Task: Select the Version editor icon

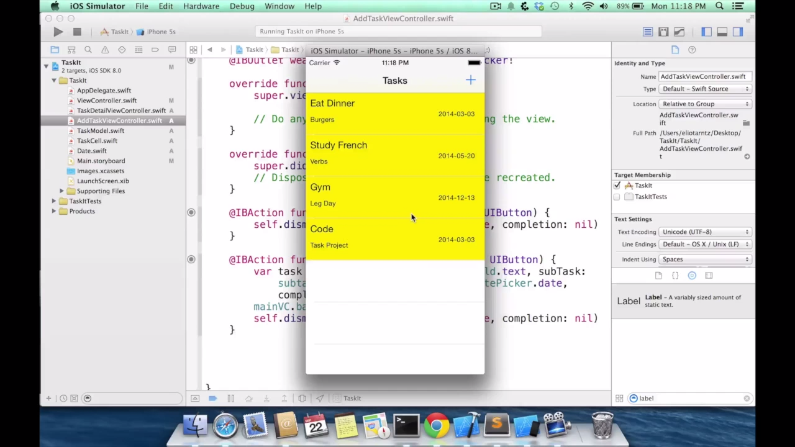Action: tap(679, 32)
